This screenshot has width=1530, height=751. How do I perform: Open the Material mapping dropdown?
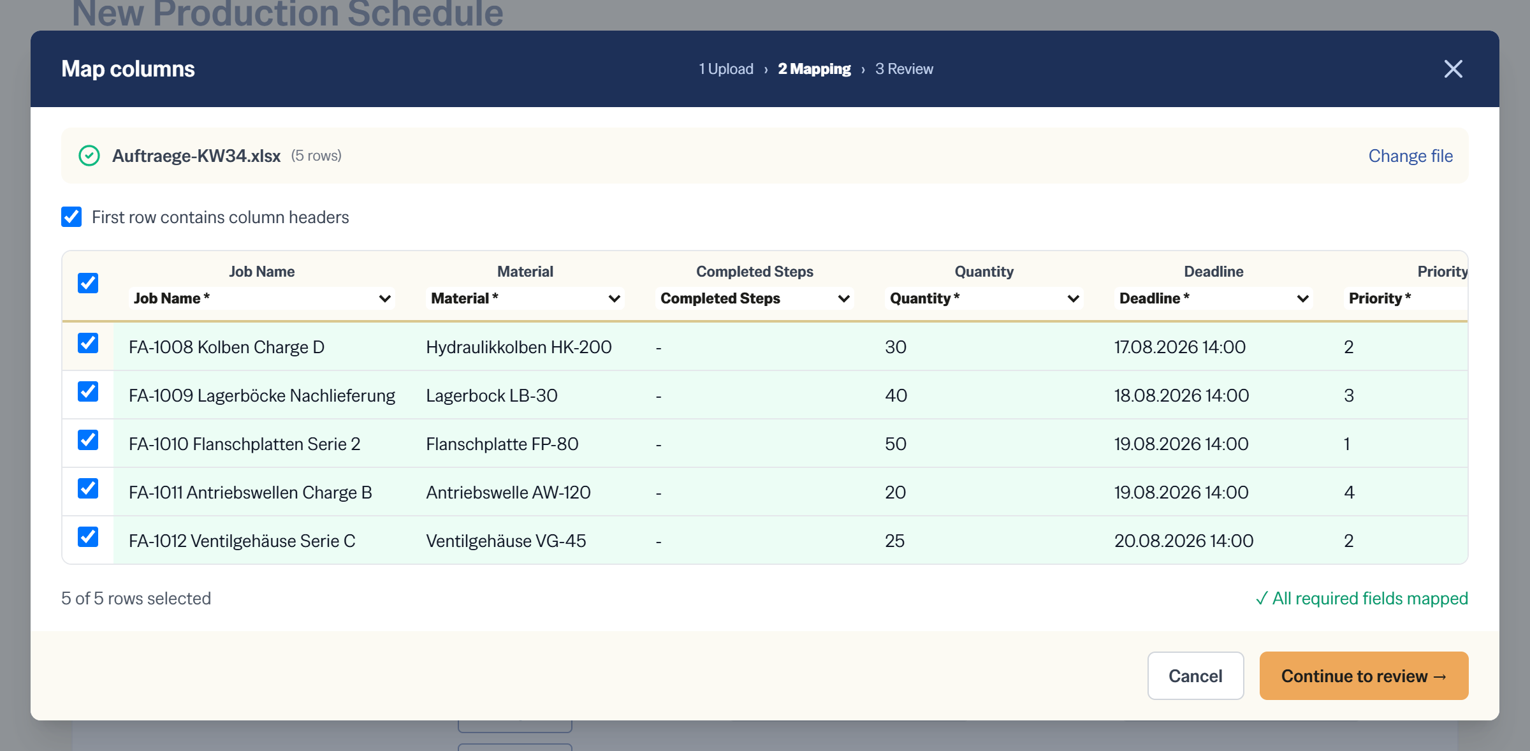point(525,298)
